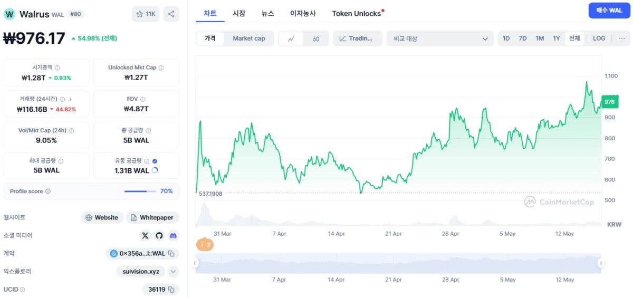Click the chart overview navigator strip
Screen dimensions: 633x298
point(398,263)
